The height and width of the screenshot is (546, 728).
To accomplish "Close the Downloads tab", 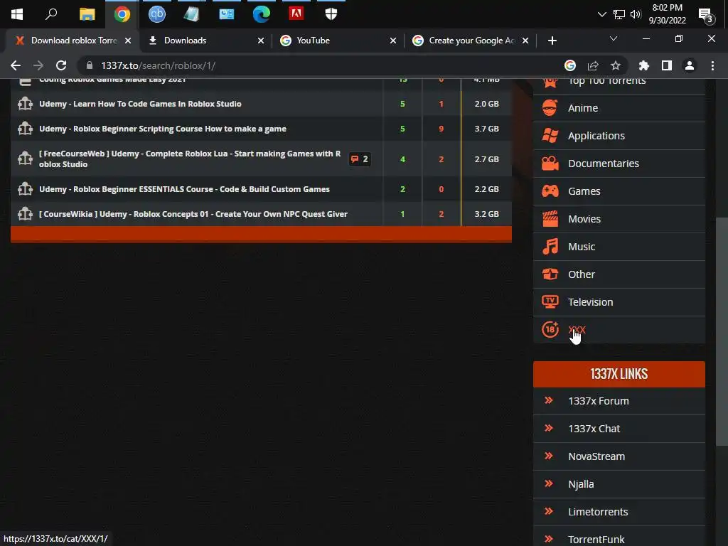I will pos(261,41).
